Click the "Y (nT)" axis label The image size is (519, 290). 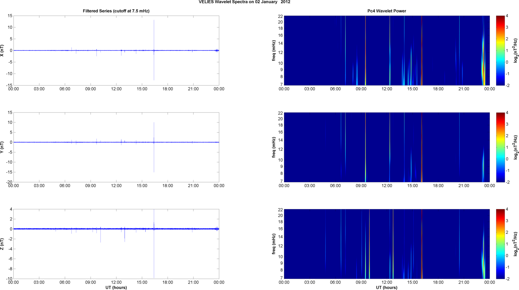click(x=2, y=147)
